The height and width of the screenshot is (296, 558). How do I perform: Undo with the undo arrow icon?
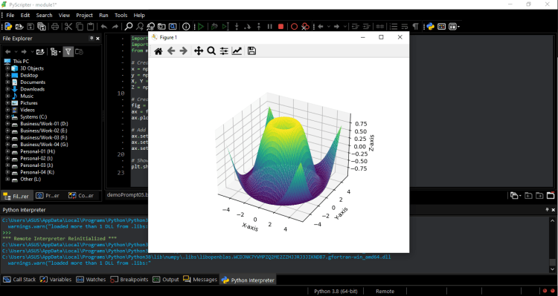pos(104,26)
